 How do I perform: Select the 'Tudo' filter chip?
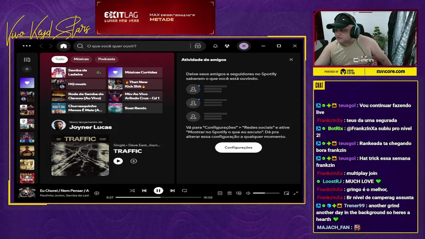(60, 59)
